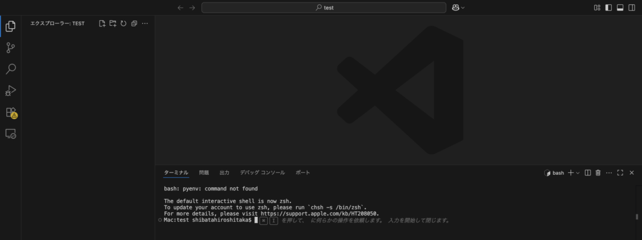Click the test command center search box
This screenshot has width=642, height=240.
pyautogui.click(x=324, y=8)
